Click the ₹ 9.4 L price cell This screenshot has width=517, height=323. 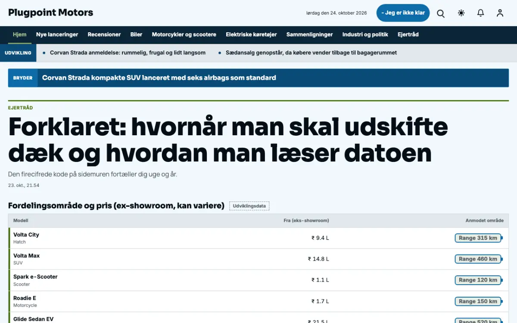320,238
